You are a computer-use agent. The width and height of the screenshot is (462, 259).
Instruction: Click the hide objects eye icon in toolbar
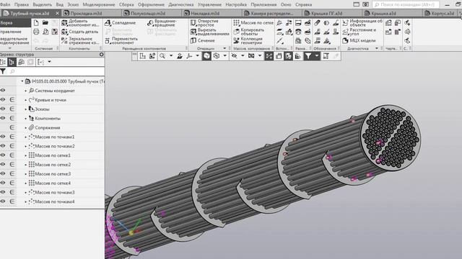234,56
